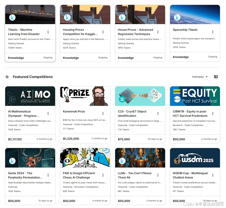226x208 pixels.
Task: Click 'Featured · Simulation Competition' label
Action: (x=81, y=187)
